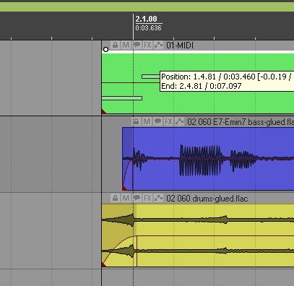
Task: Lock the 01-MIDI item
Action: pyautogui.click(x=116, y=45)
